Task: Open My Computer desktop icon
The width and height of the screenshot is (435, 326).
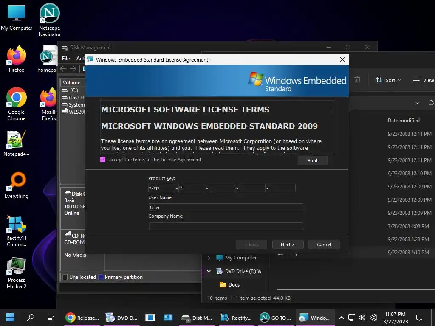Action: click(x=17, y=18)
